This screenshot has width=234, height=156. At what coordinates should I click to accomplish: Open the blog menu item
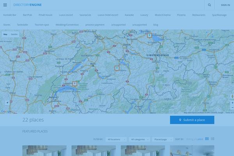pyautogui.click(x=156, y=25)
